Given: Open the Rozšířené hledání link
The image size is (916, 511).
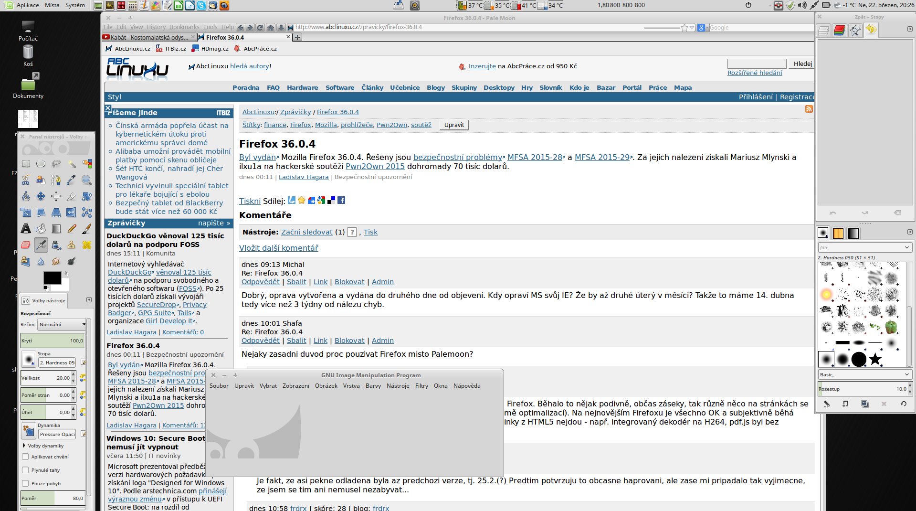Looking at the screenshot, I should tap(755, 73).
